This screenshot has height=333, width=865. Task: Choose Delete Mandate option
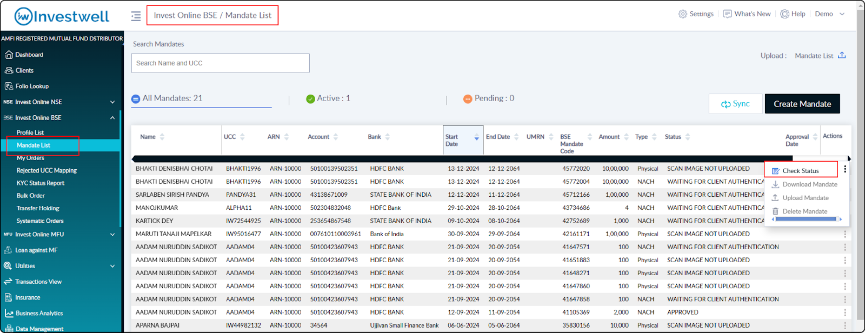click(x=800, y=211)
